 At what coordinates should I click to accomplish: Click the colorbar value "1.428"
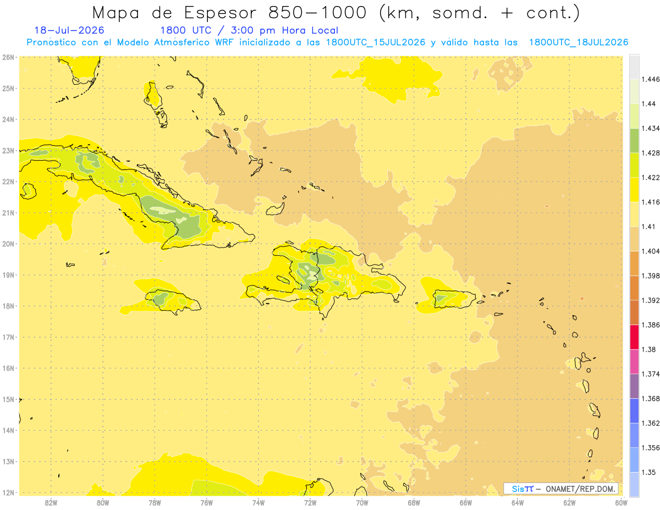(650, 153)
